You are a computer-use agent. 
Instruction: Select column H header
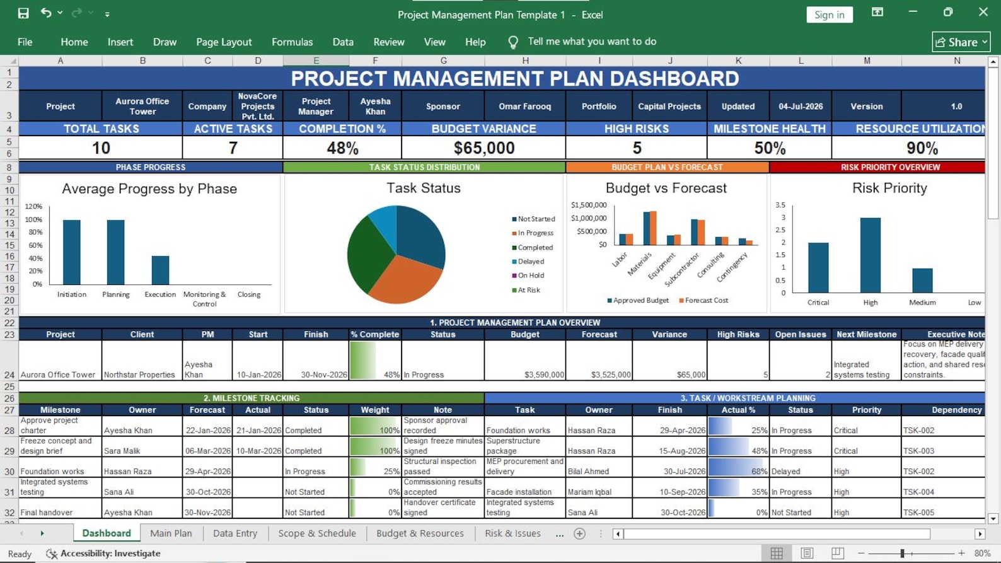point(525,61)
